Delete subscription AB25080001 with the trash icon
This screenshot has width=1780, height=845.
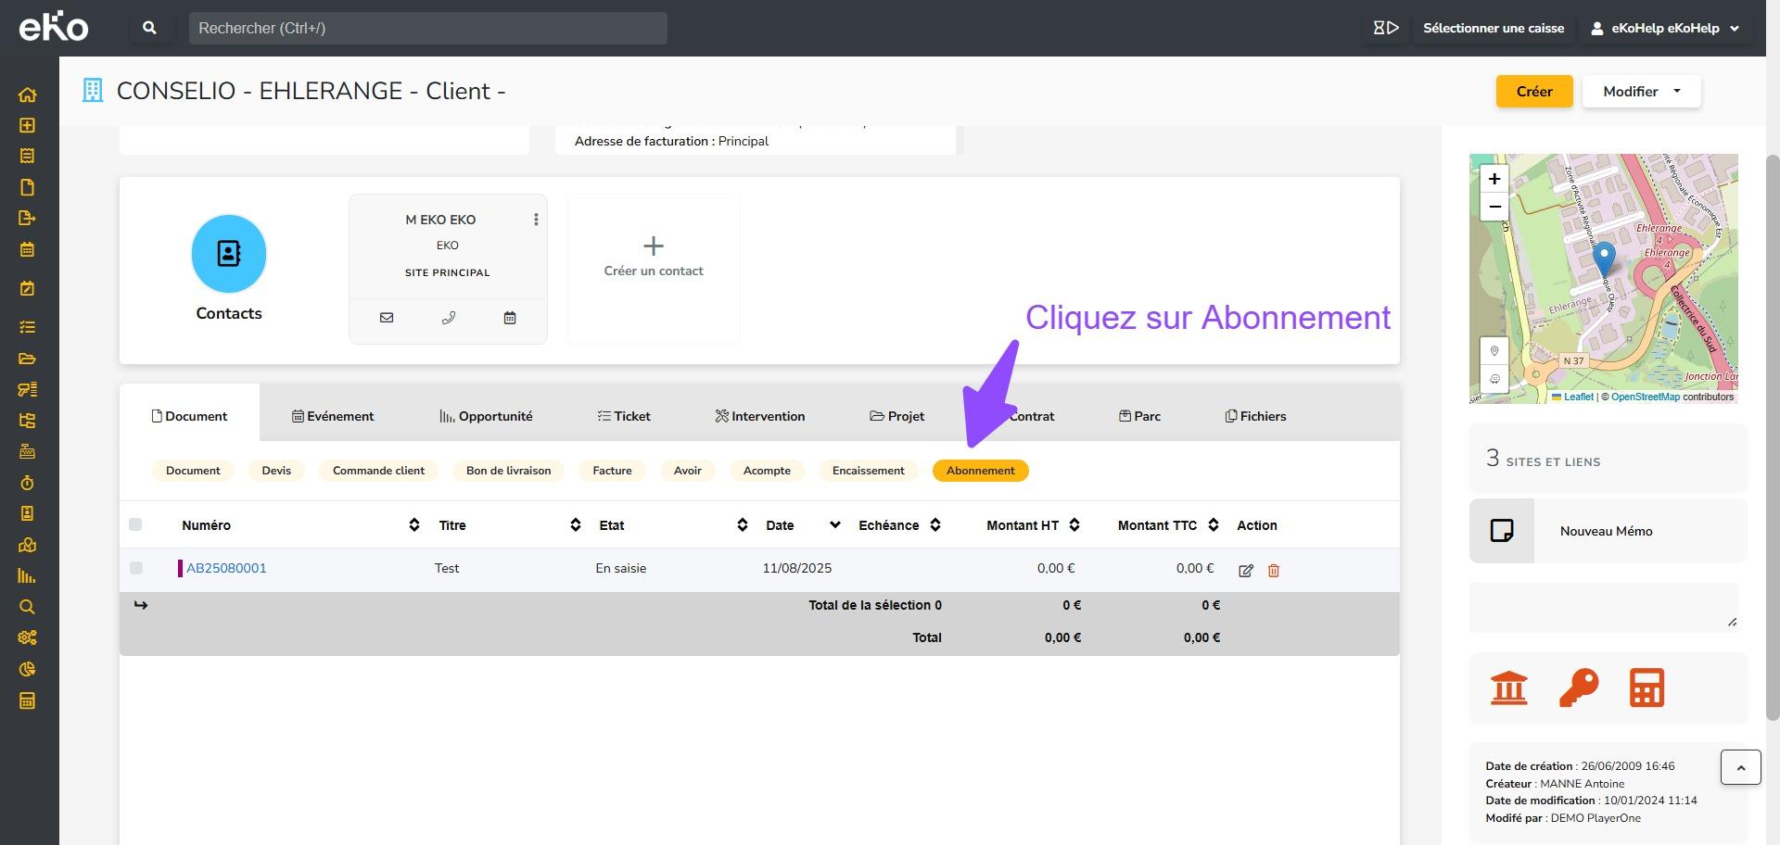(x=1274, y=571)
